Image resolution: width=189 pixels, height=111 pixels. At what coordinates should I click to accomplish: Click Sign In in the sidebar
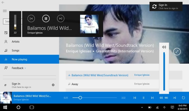point(21,85)
